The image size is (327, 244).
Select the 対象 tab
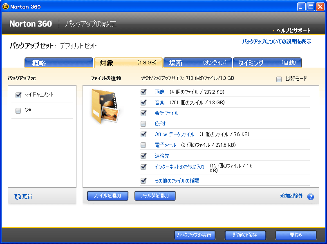click(128, 63)
